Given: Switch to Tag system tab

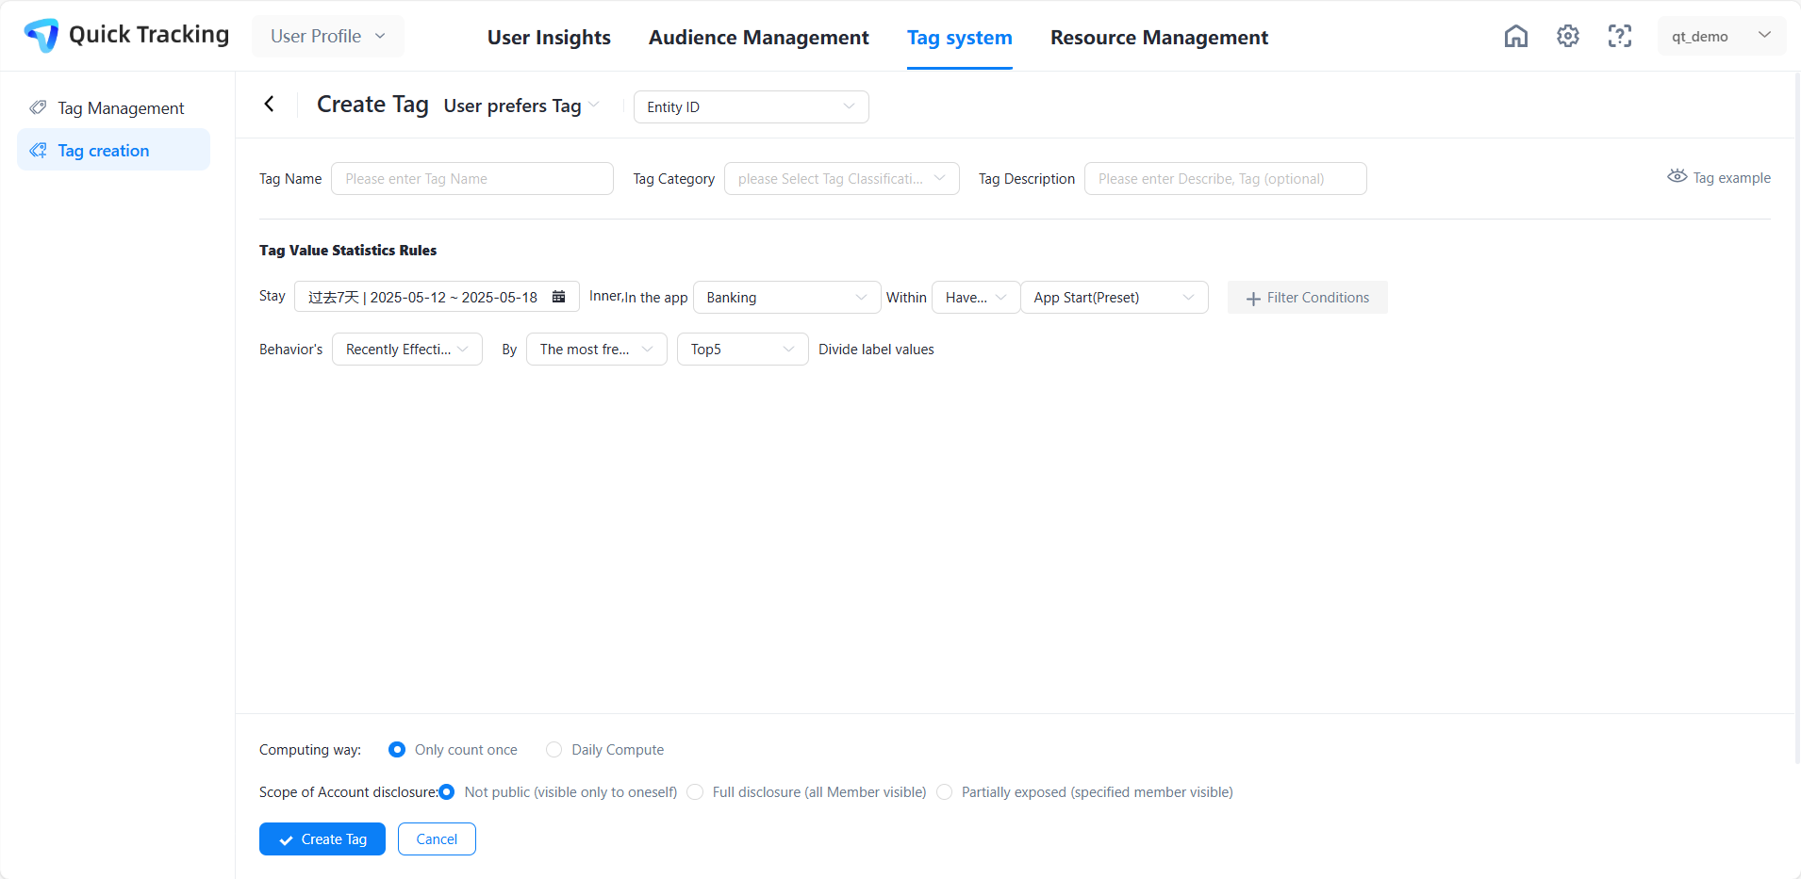Looking at the screenshot, I should (x=960, y=38).
